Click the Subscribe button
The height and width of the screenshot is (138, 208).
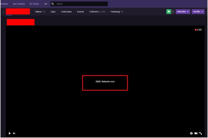point(183,12)
